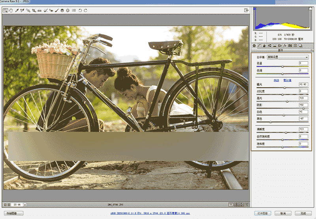Viewport: 316px width, 219px height.
Task: Open the Preferences dialog icon
Action: click(x=74, y=10)
